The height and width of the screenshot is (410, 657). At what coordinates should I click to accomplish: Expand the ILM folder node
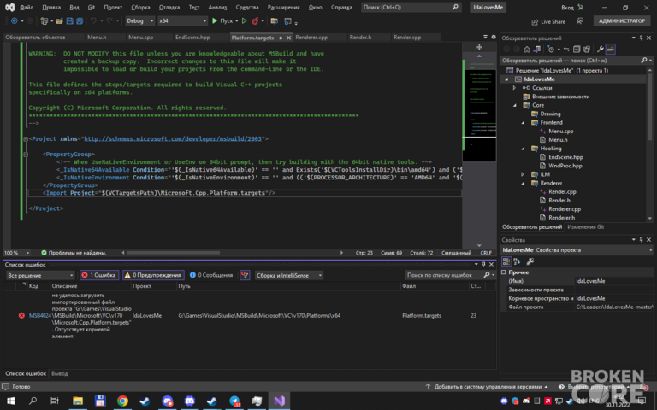click(x=523, y=174)
